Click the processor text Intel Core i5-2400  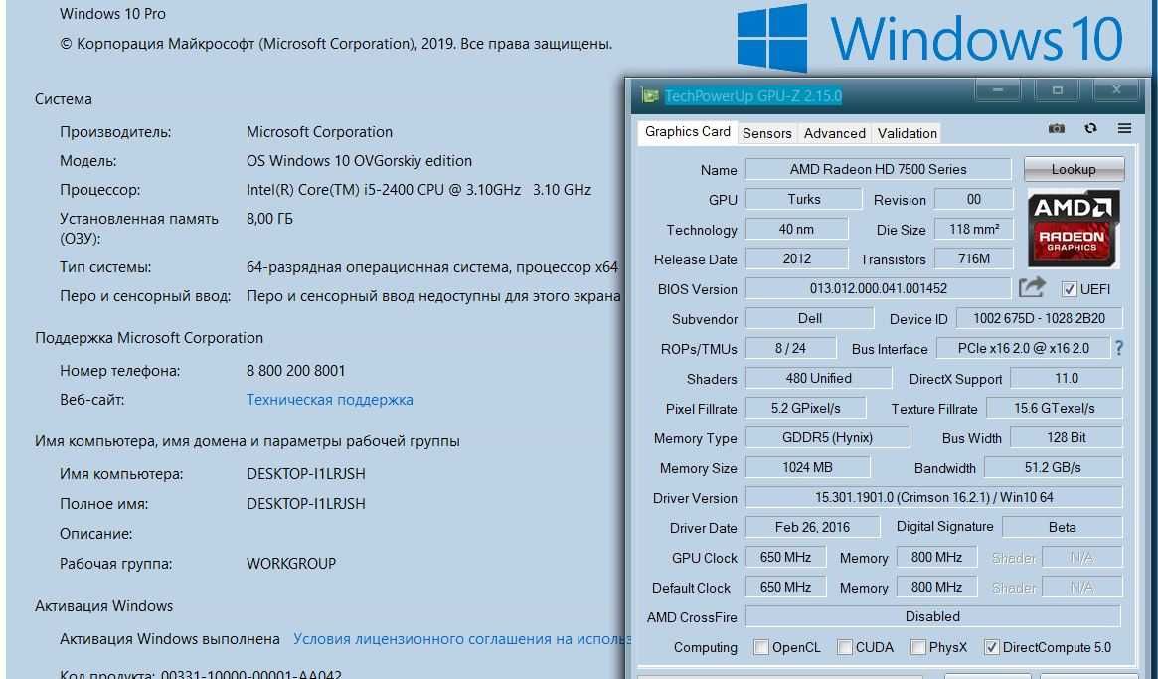click(x=418, y=190)
